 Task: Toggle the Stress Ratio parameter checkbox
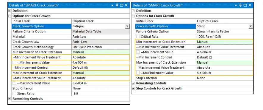14,94
